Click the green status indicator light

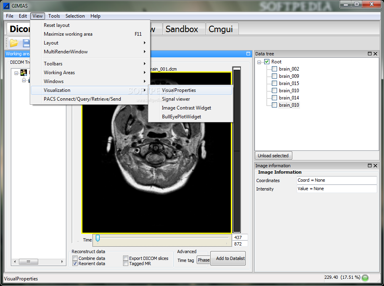(365, 278)
